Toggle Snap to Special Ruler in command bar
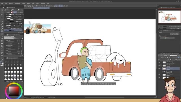The width and height of the screenshot is (181, 102). 62,6
